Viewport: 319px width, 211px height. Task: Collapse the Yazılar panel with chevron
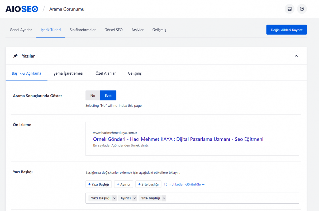(296, 56)
